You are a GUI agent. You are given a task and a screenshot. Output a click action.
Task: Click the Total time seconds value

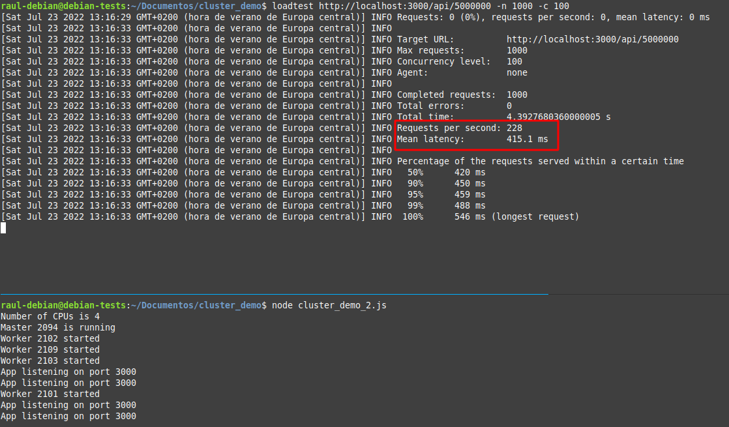pyautogui.click(x=558, y=117)
